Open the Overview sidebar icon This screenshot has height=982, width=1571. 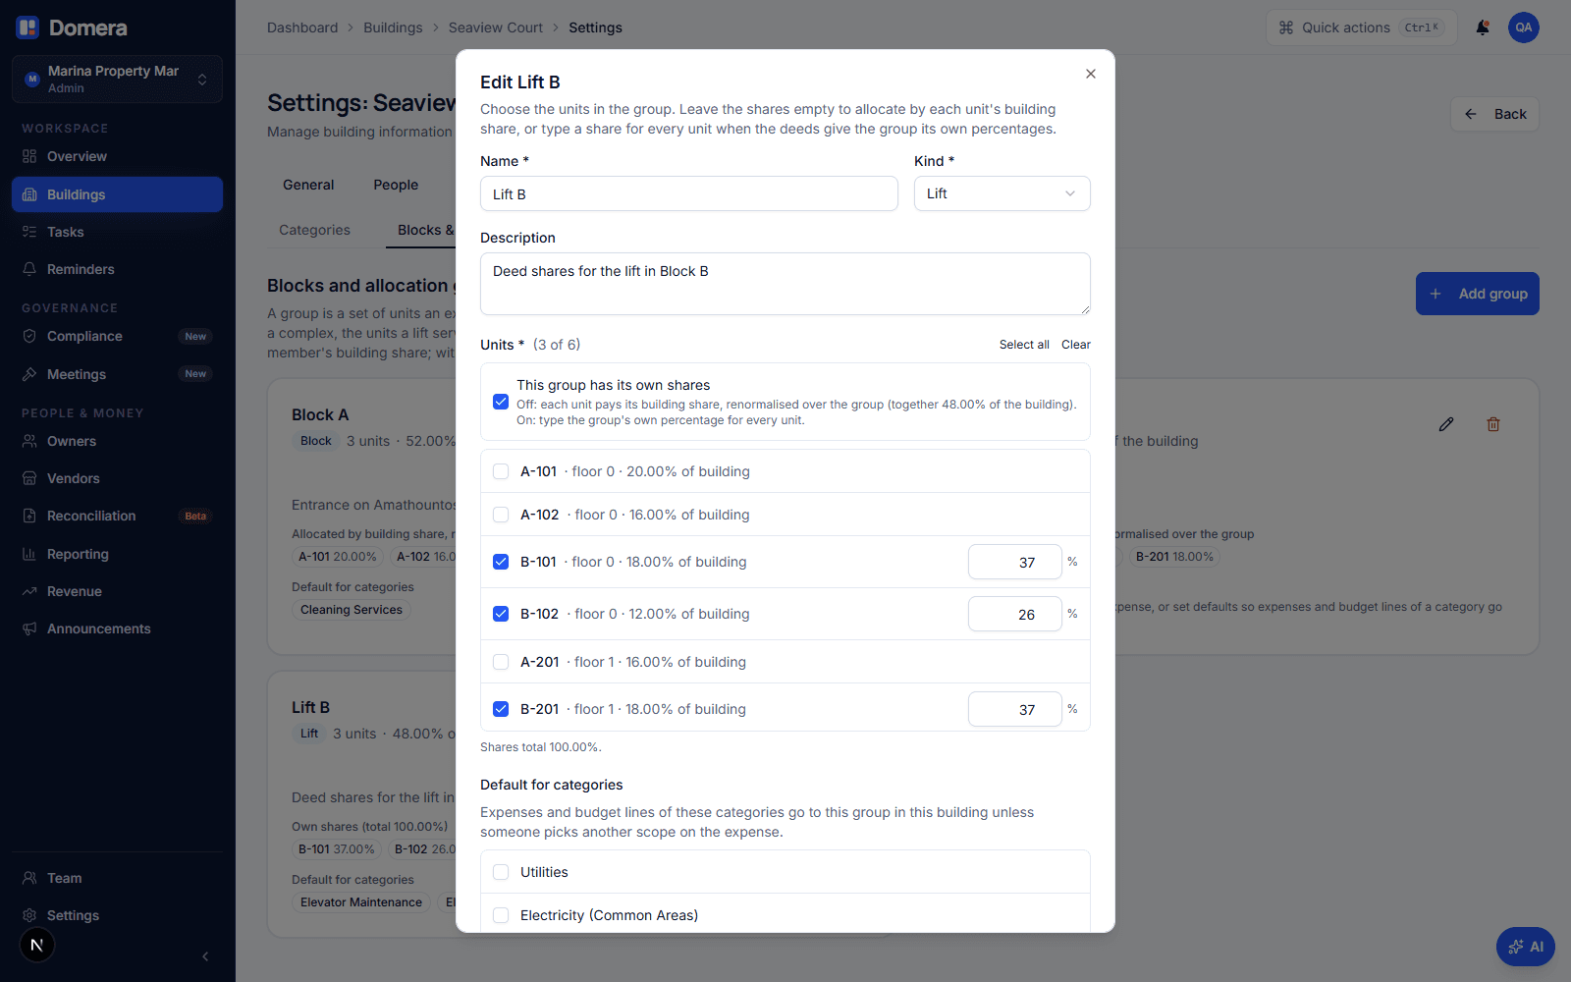(29, 156)
